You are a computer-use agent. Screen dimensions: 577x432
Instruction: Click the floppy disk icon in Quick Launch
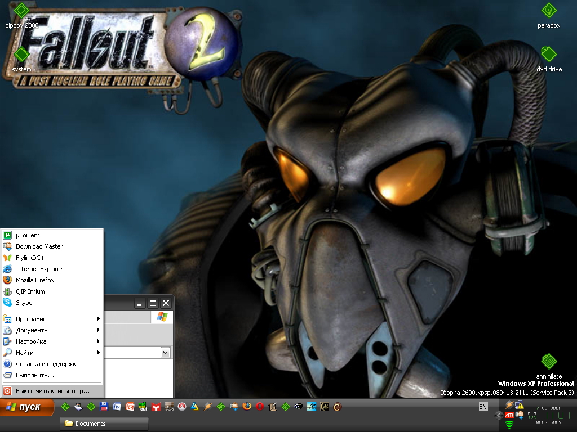point(104,407)
